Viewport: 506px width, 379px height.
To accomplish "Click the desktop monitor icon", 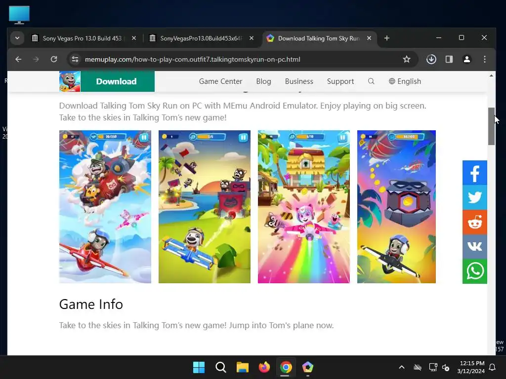I will (19, 15).
